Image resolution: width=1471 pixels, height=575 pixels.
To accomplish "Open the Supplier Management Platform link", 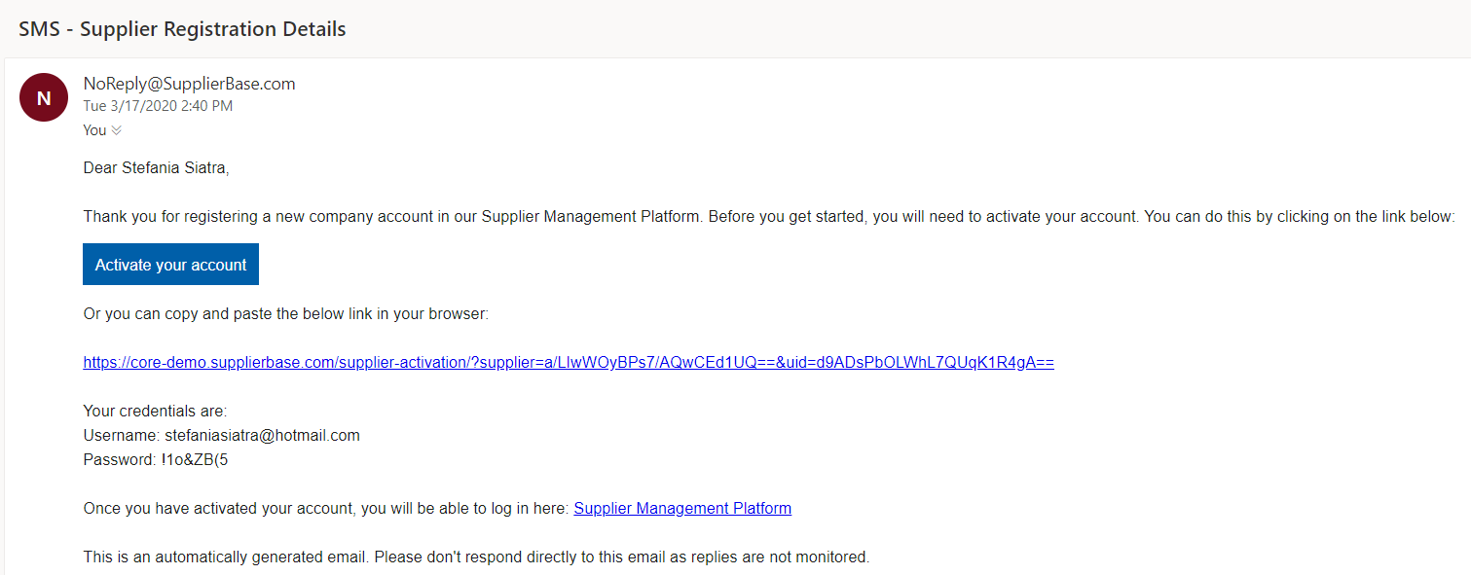I will [x=682, y=508].
